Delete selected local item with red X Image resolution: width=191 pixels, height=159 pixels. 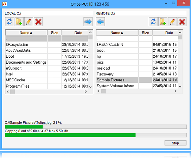point(38,22)
